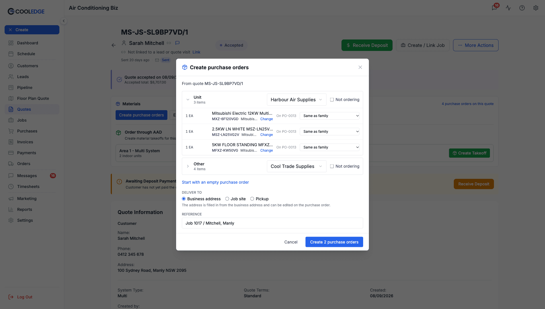Select Pickup delivery option
545x309 pixels.
click(252, 199)
